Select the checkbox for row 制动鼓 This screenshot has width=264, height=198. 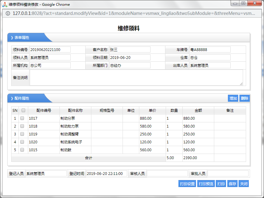click(x=22, y=150)
